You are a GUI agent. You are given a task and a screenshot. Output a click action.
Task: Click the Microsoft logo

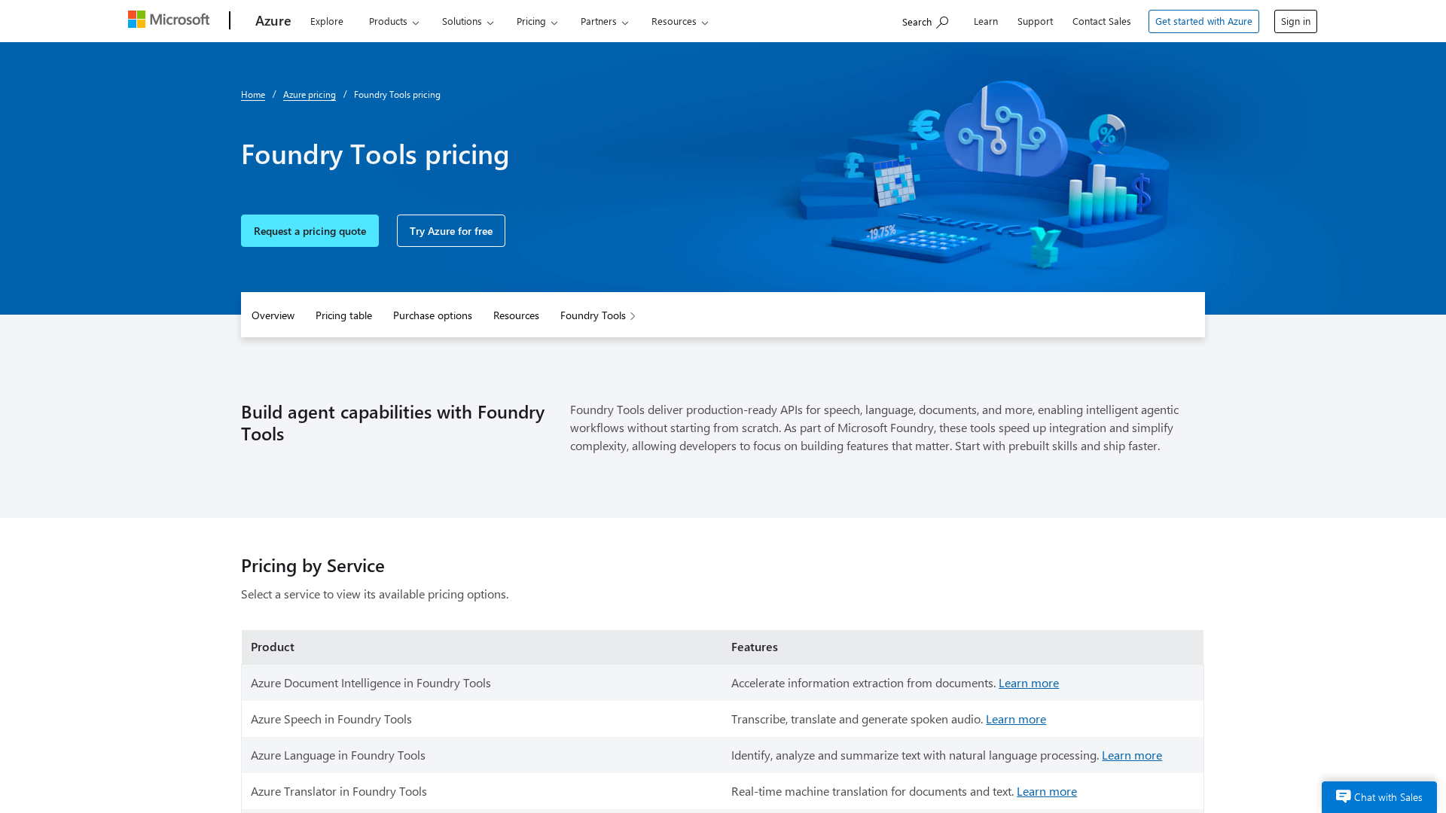169,20
